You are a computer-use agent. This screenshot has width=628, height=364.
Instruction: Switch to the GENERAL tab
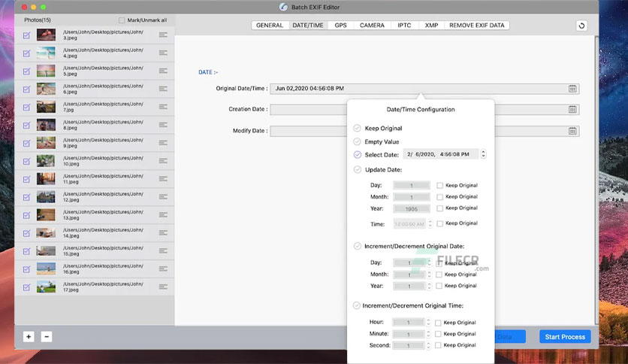270,26
